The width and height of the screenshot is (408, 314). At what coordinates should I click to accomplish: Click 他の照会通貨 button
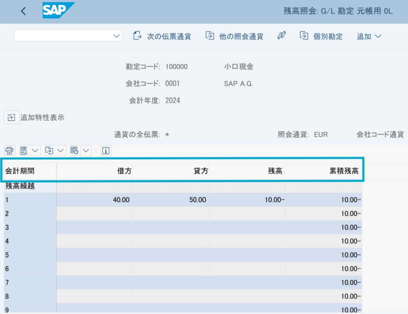point(234,36)
